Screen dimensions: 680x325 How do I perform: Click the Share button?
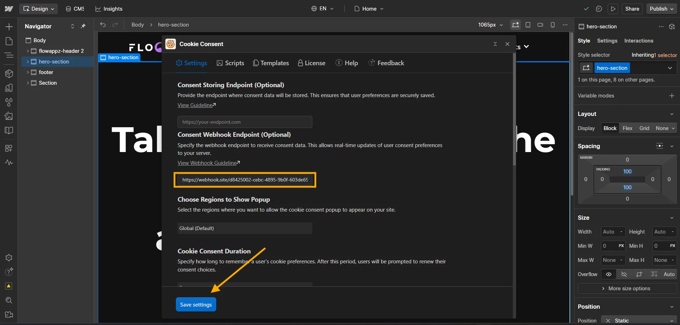point(632,9)
